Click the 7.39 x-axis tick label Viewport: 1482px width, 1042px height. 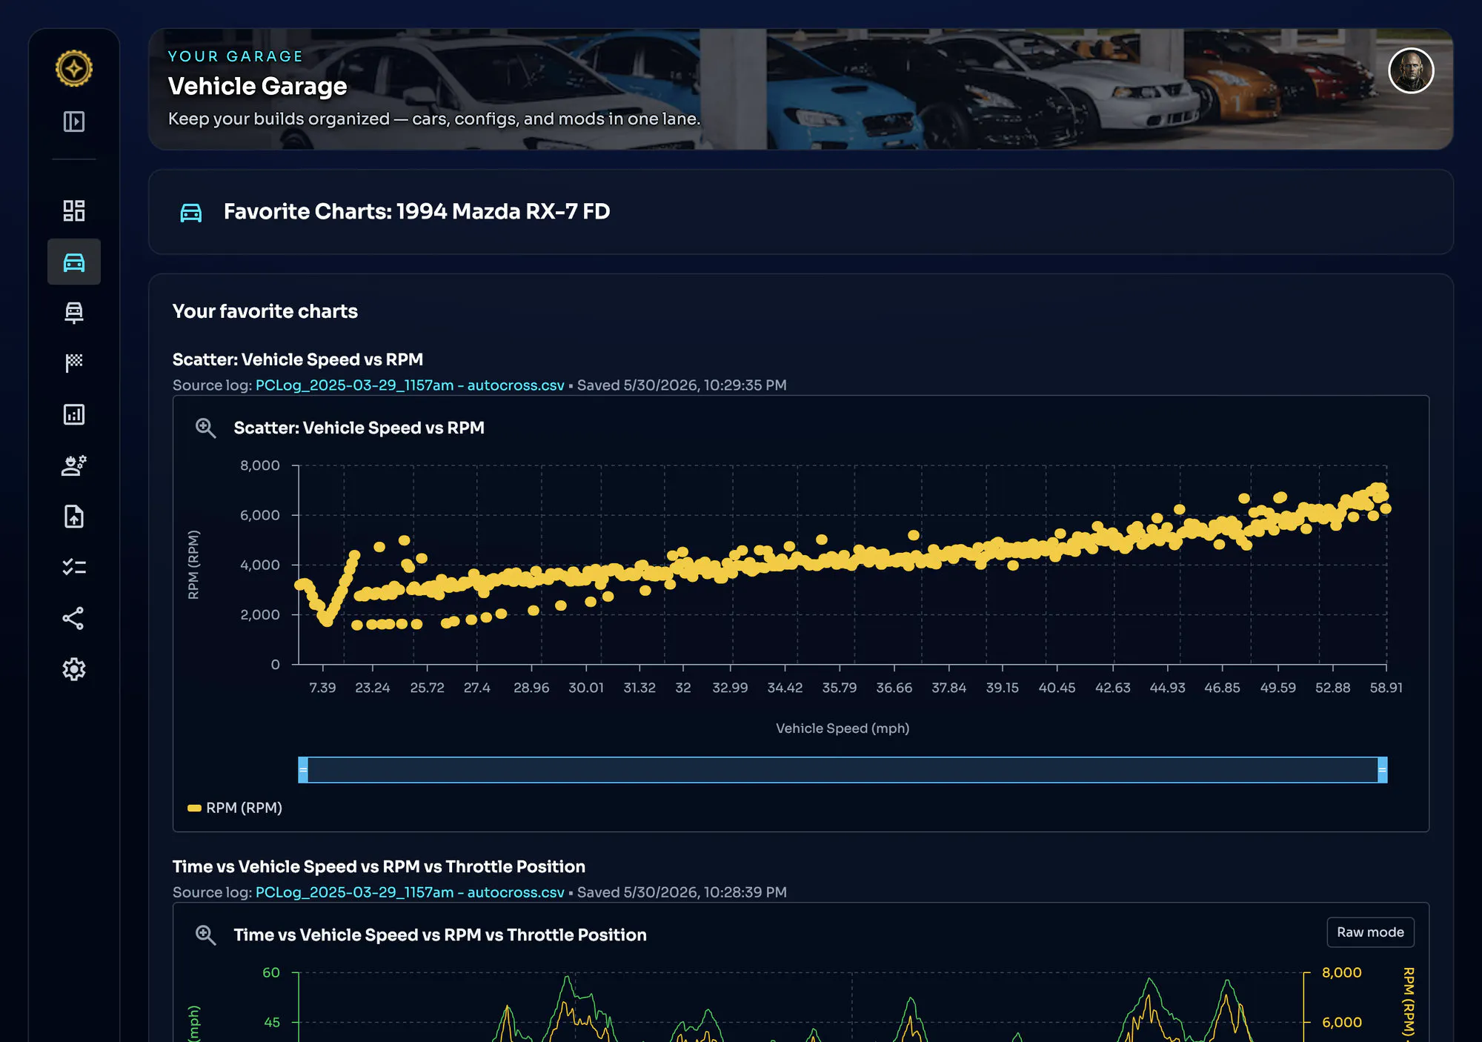322,688
